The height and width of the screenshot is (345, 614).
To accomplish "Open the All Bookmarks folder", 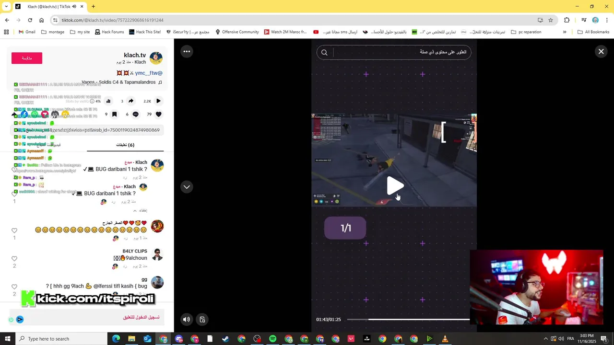I will pos(593,32).
